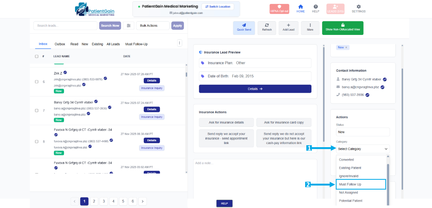
Task: Click Quick Send paper plane button
Action: 244,28
